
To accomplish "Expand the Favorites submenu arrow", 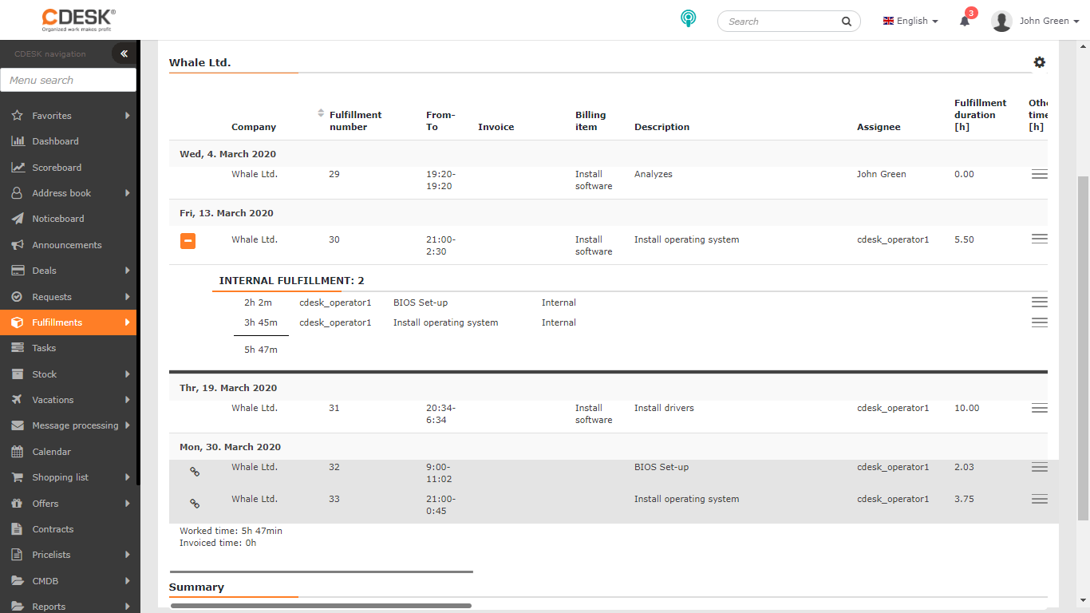I will (128, 116).
